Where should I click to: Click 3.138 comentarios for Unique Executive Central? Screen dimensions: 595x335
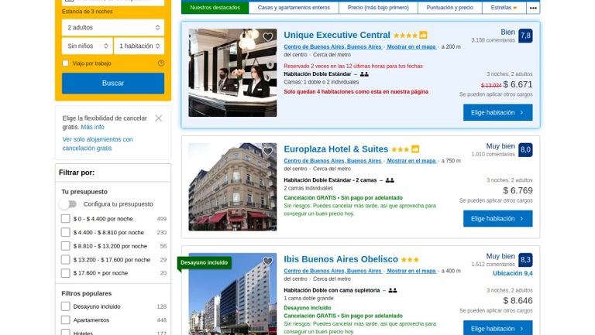coord(493,40)
